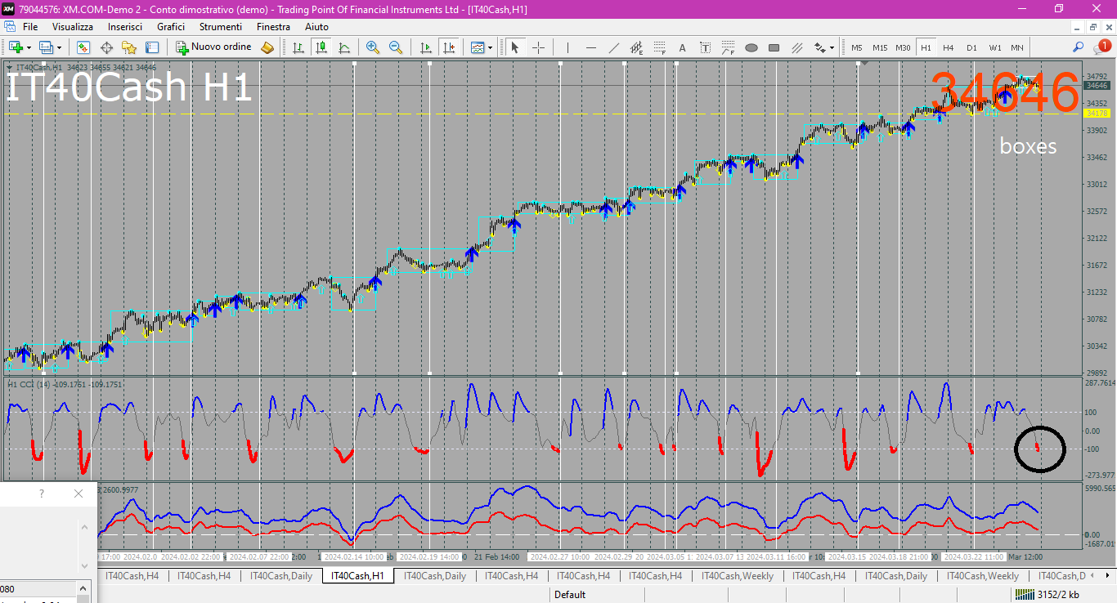Select the Horizontal Line drawing tool
Screen dimensions: 1117x603
click(590, 47)
